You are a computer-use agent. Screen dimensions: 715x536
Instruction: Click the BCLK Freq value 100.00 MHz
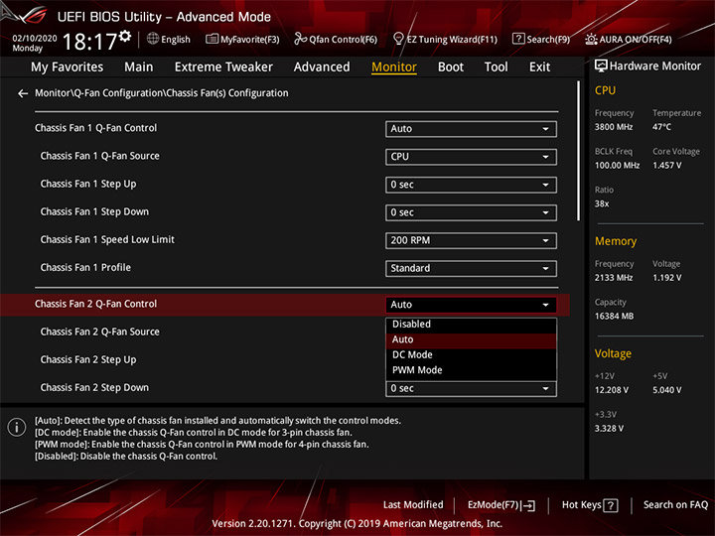coord(617,166)
